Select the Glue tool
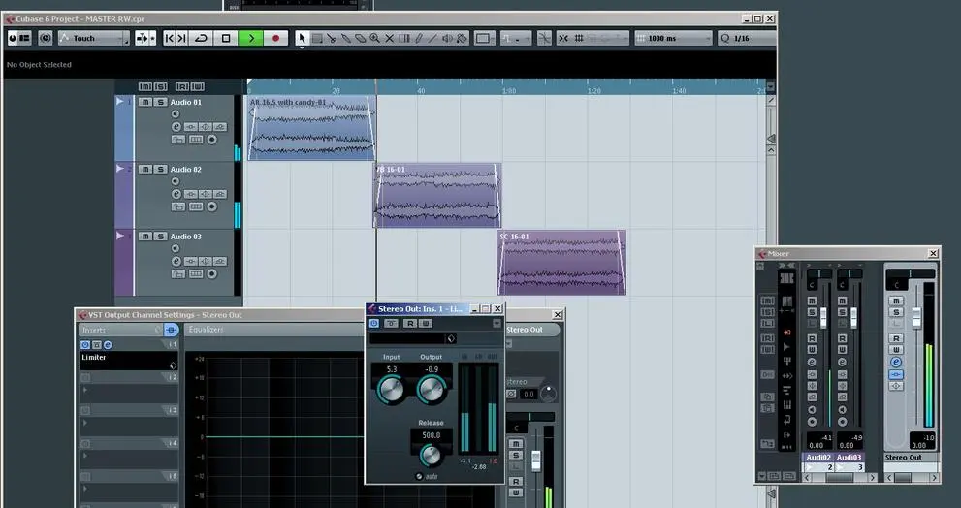This screenshot has width=961, height=508. tap(346, 38)
